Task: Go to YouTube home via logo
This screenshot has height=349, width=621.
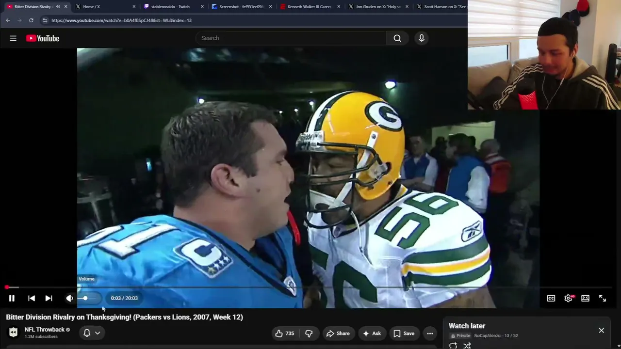Action: [x=43, y=38]
